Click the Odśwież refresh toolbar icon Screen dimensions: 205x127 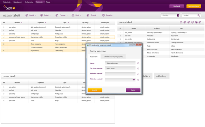(104, 15)
